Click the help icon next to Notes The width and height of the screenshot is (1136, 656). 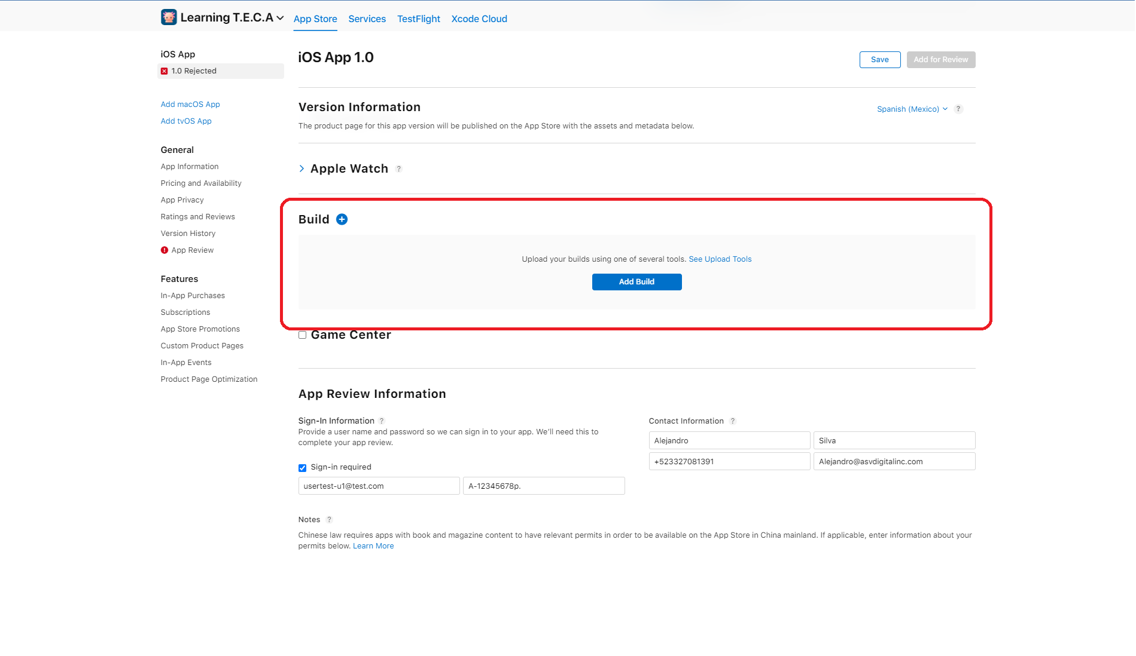pyautogui.click(x=329, y=520)
